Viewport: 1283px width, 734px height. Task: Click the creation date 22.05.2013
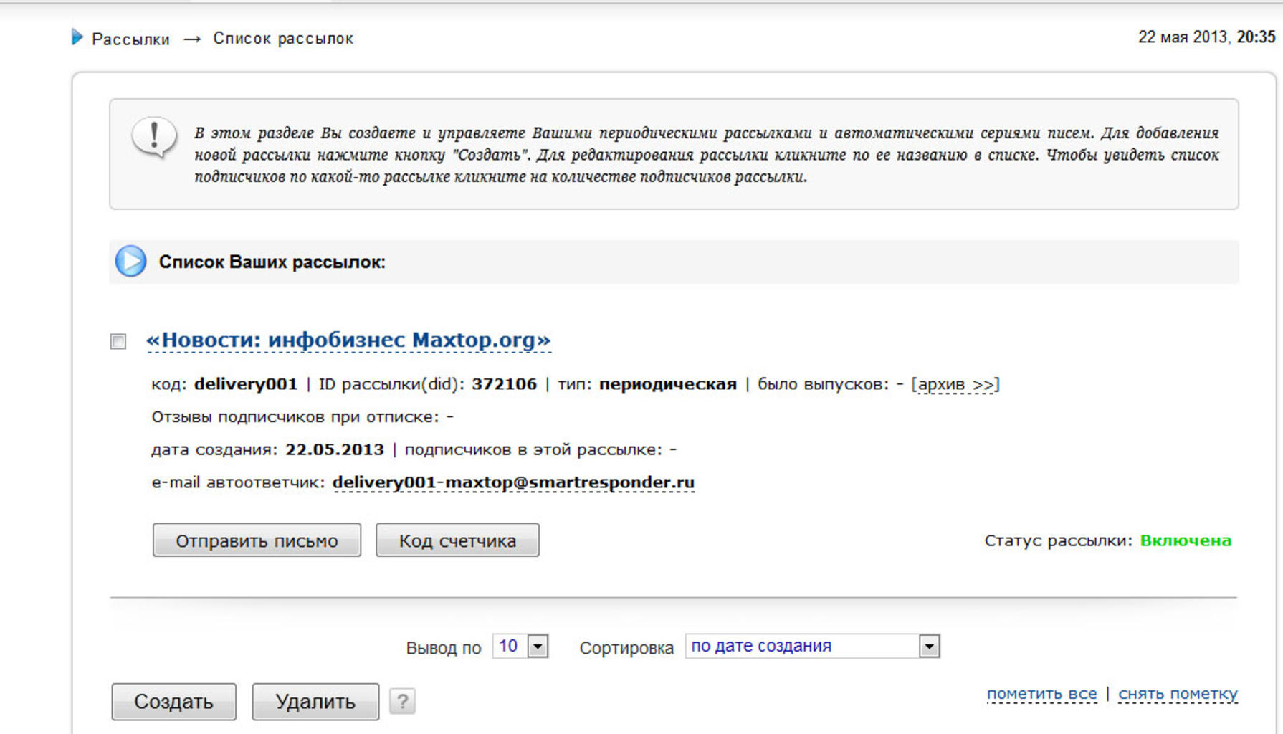pos(335,449)
